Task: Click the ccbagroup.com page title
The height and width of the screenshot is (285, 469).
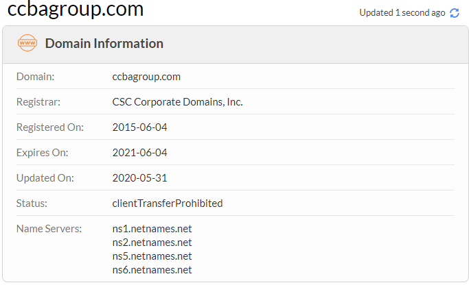Action: click(x=76, y=10)
